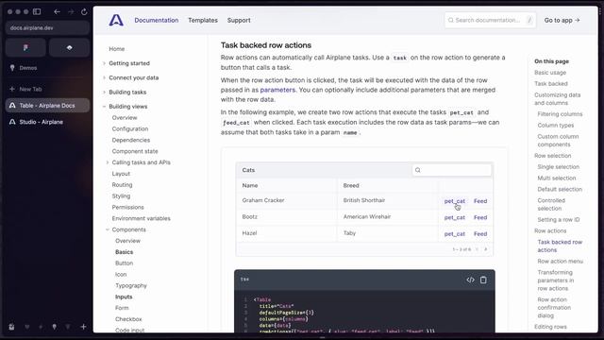604x340 pixels.
Task: Open Checkbox component page
Action: [x=128, y=319]
